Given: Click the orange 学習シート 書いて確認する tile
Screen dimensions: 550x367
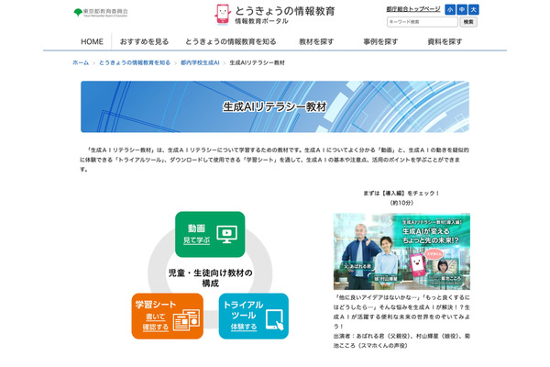Looking at the screenshot, I should (x=168, y=316).
